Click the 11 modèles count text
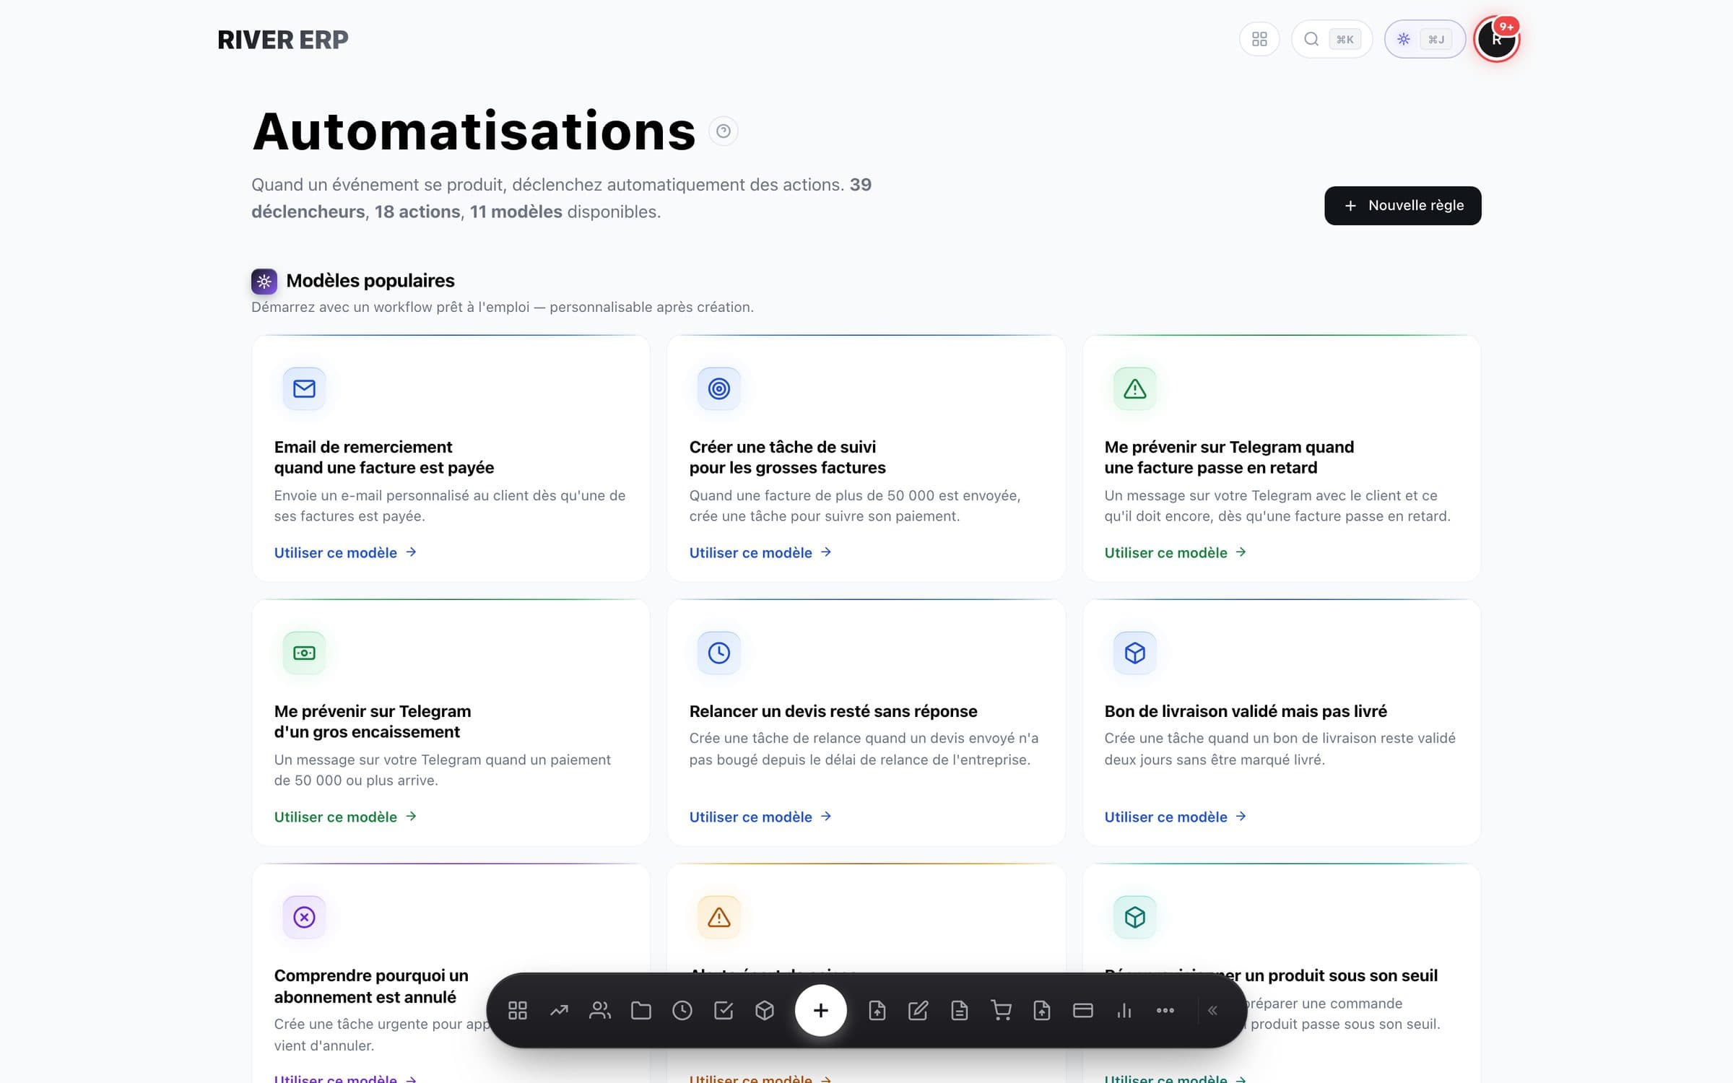Viewport: 1733px width, 1083px height. pos(516,212)
